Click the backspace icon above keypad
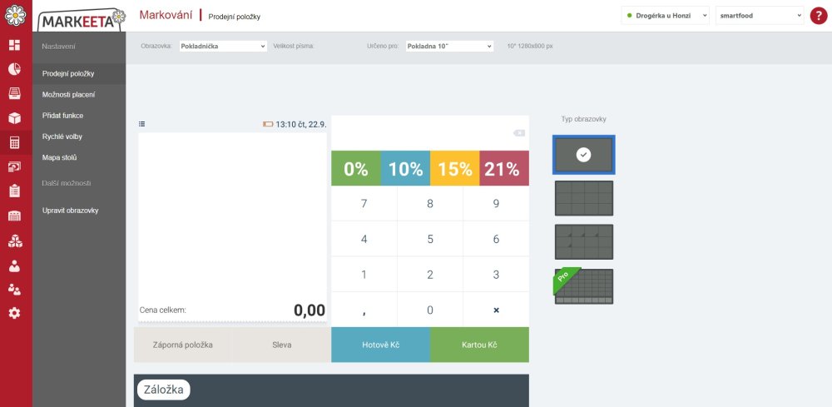 (x=519, y=133)
